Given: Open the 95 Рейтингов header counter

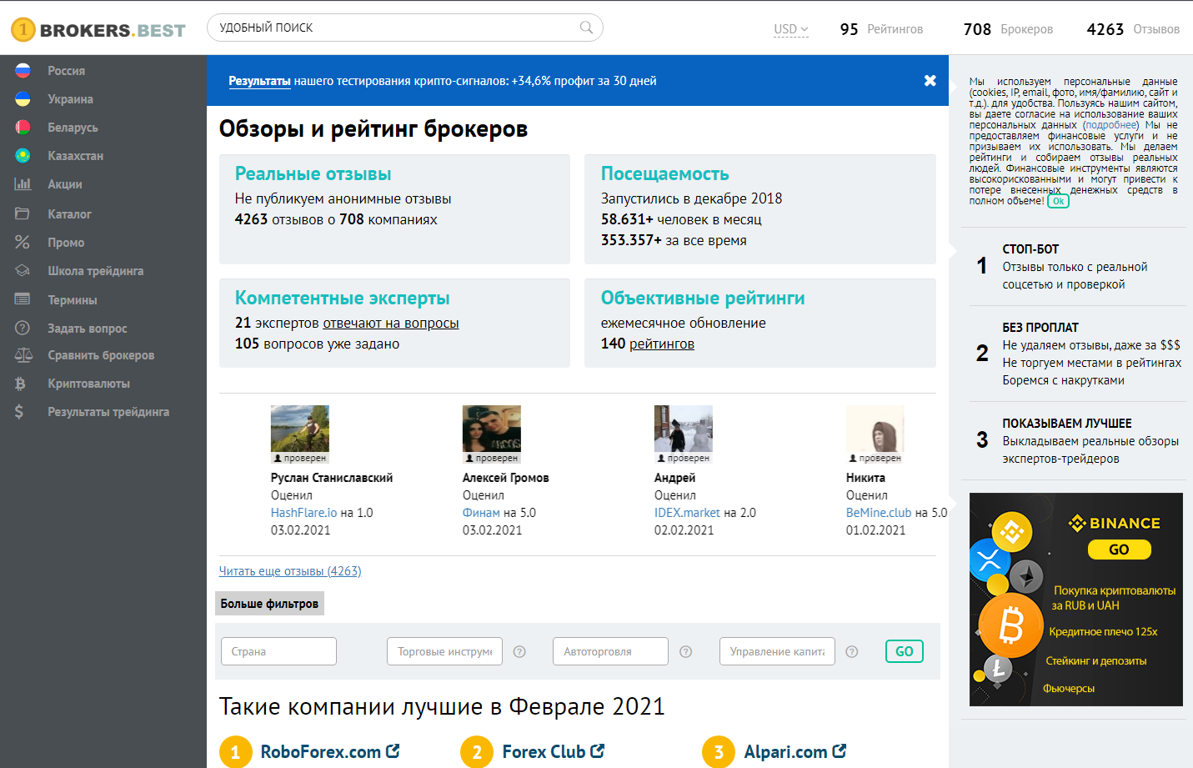Looking at the screenshot, I should (881, 29).
